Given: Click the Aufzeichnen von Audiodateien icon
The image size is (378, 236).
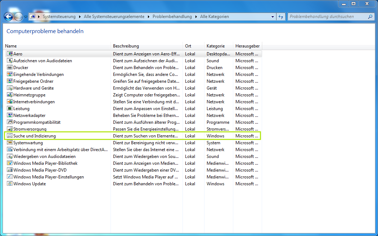Looking at the screenshot, I should pyautogui.click(x=10, y=61).
